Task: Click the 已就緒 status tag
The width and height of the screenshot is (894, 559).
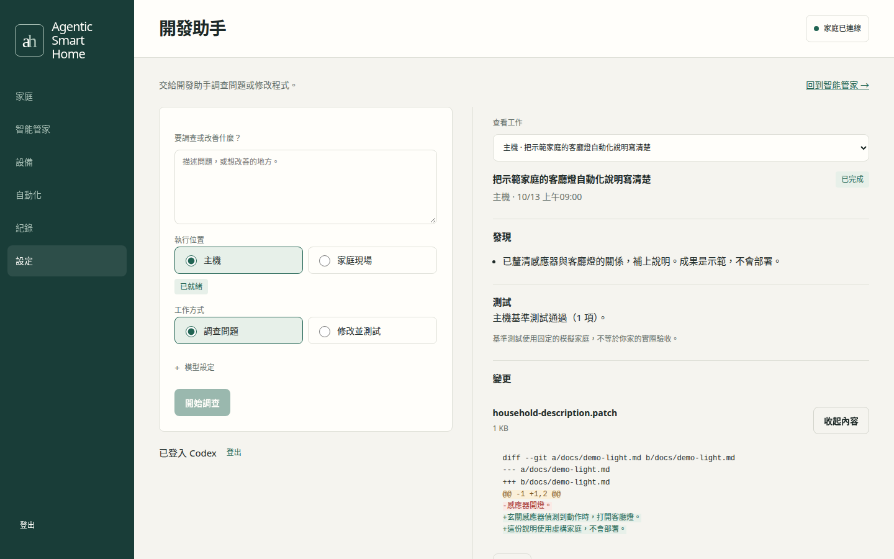Action: coord(191,286)
